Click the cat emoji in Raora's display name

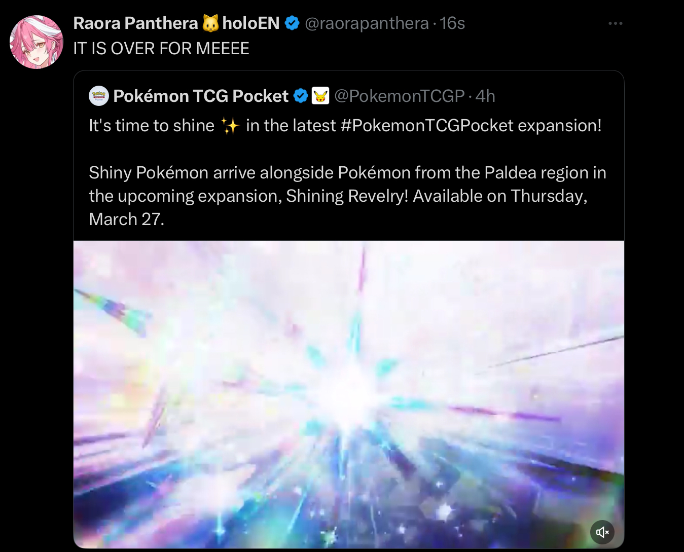[210, 23]
